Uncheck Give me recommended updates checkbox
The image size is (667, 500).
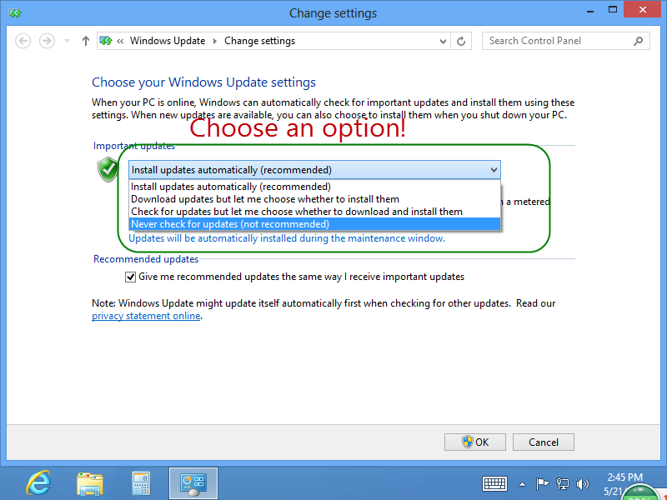tap(130, 277)
